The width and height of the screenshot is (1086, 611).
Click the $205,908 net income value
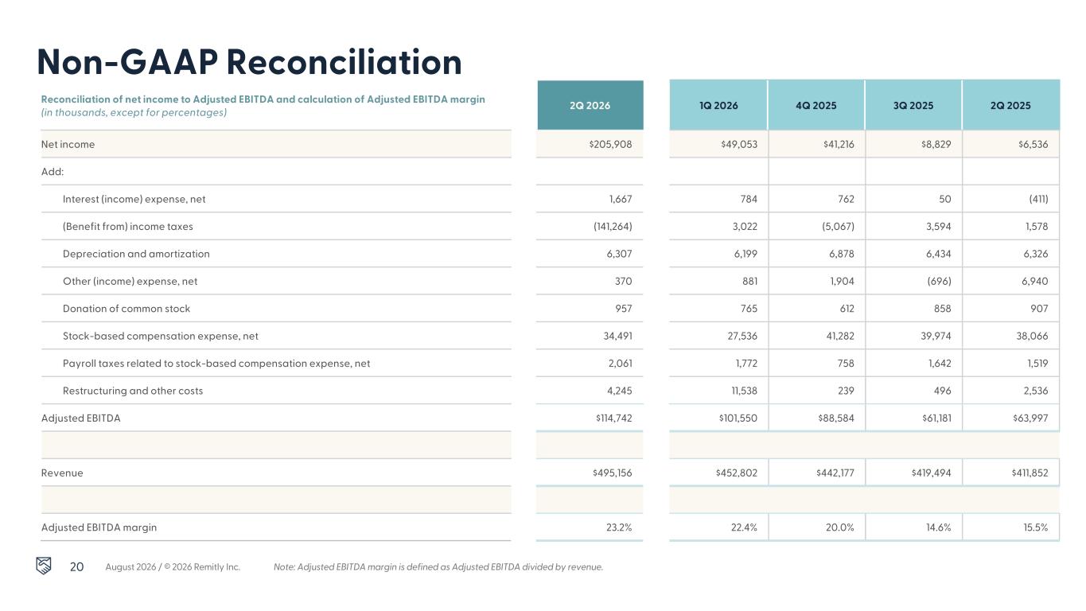click(610, 144)
